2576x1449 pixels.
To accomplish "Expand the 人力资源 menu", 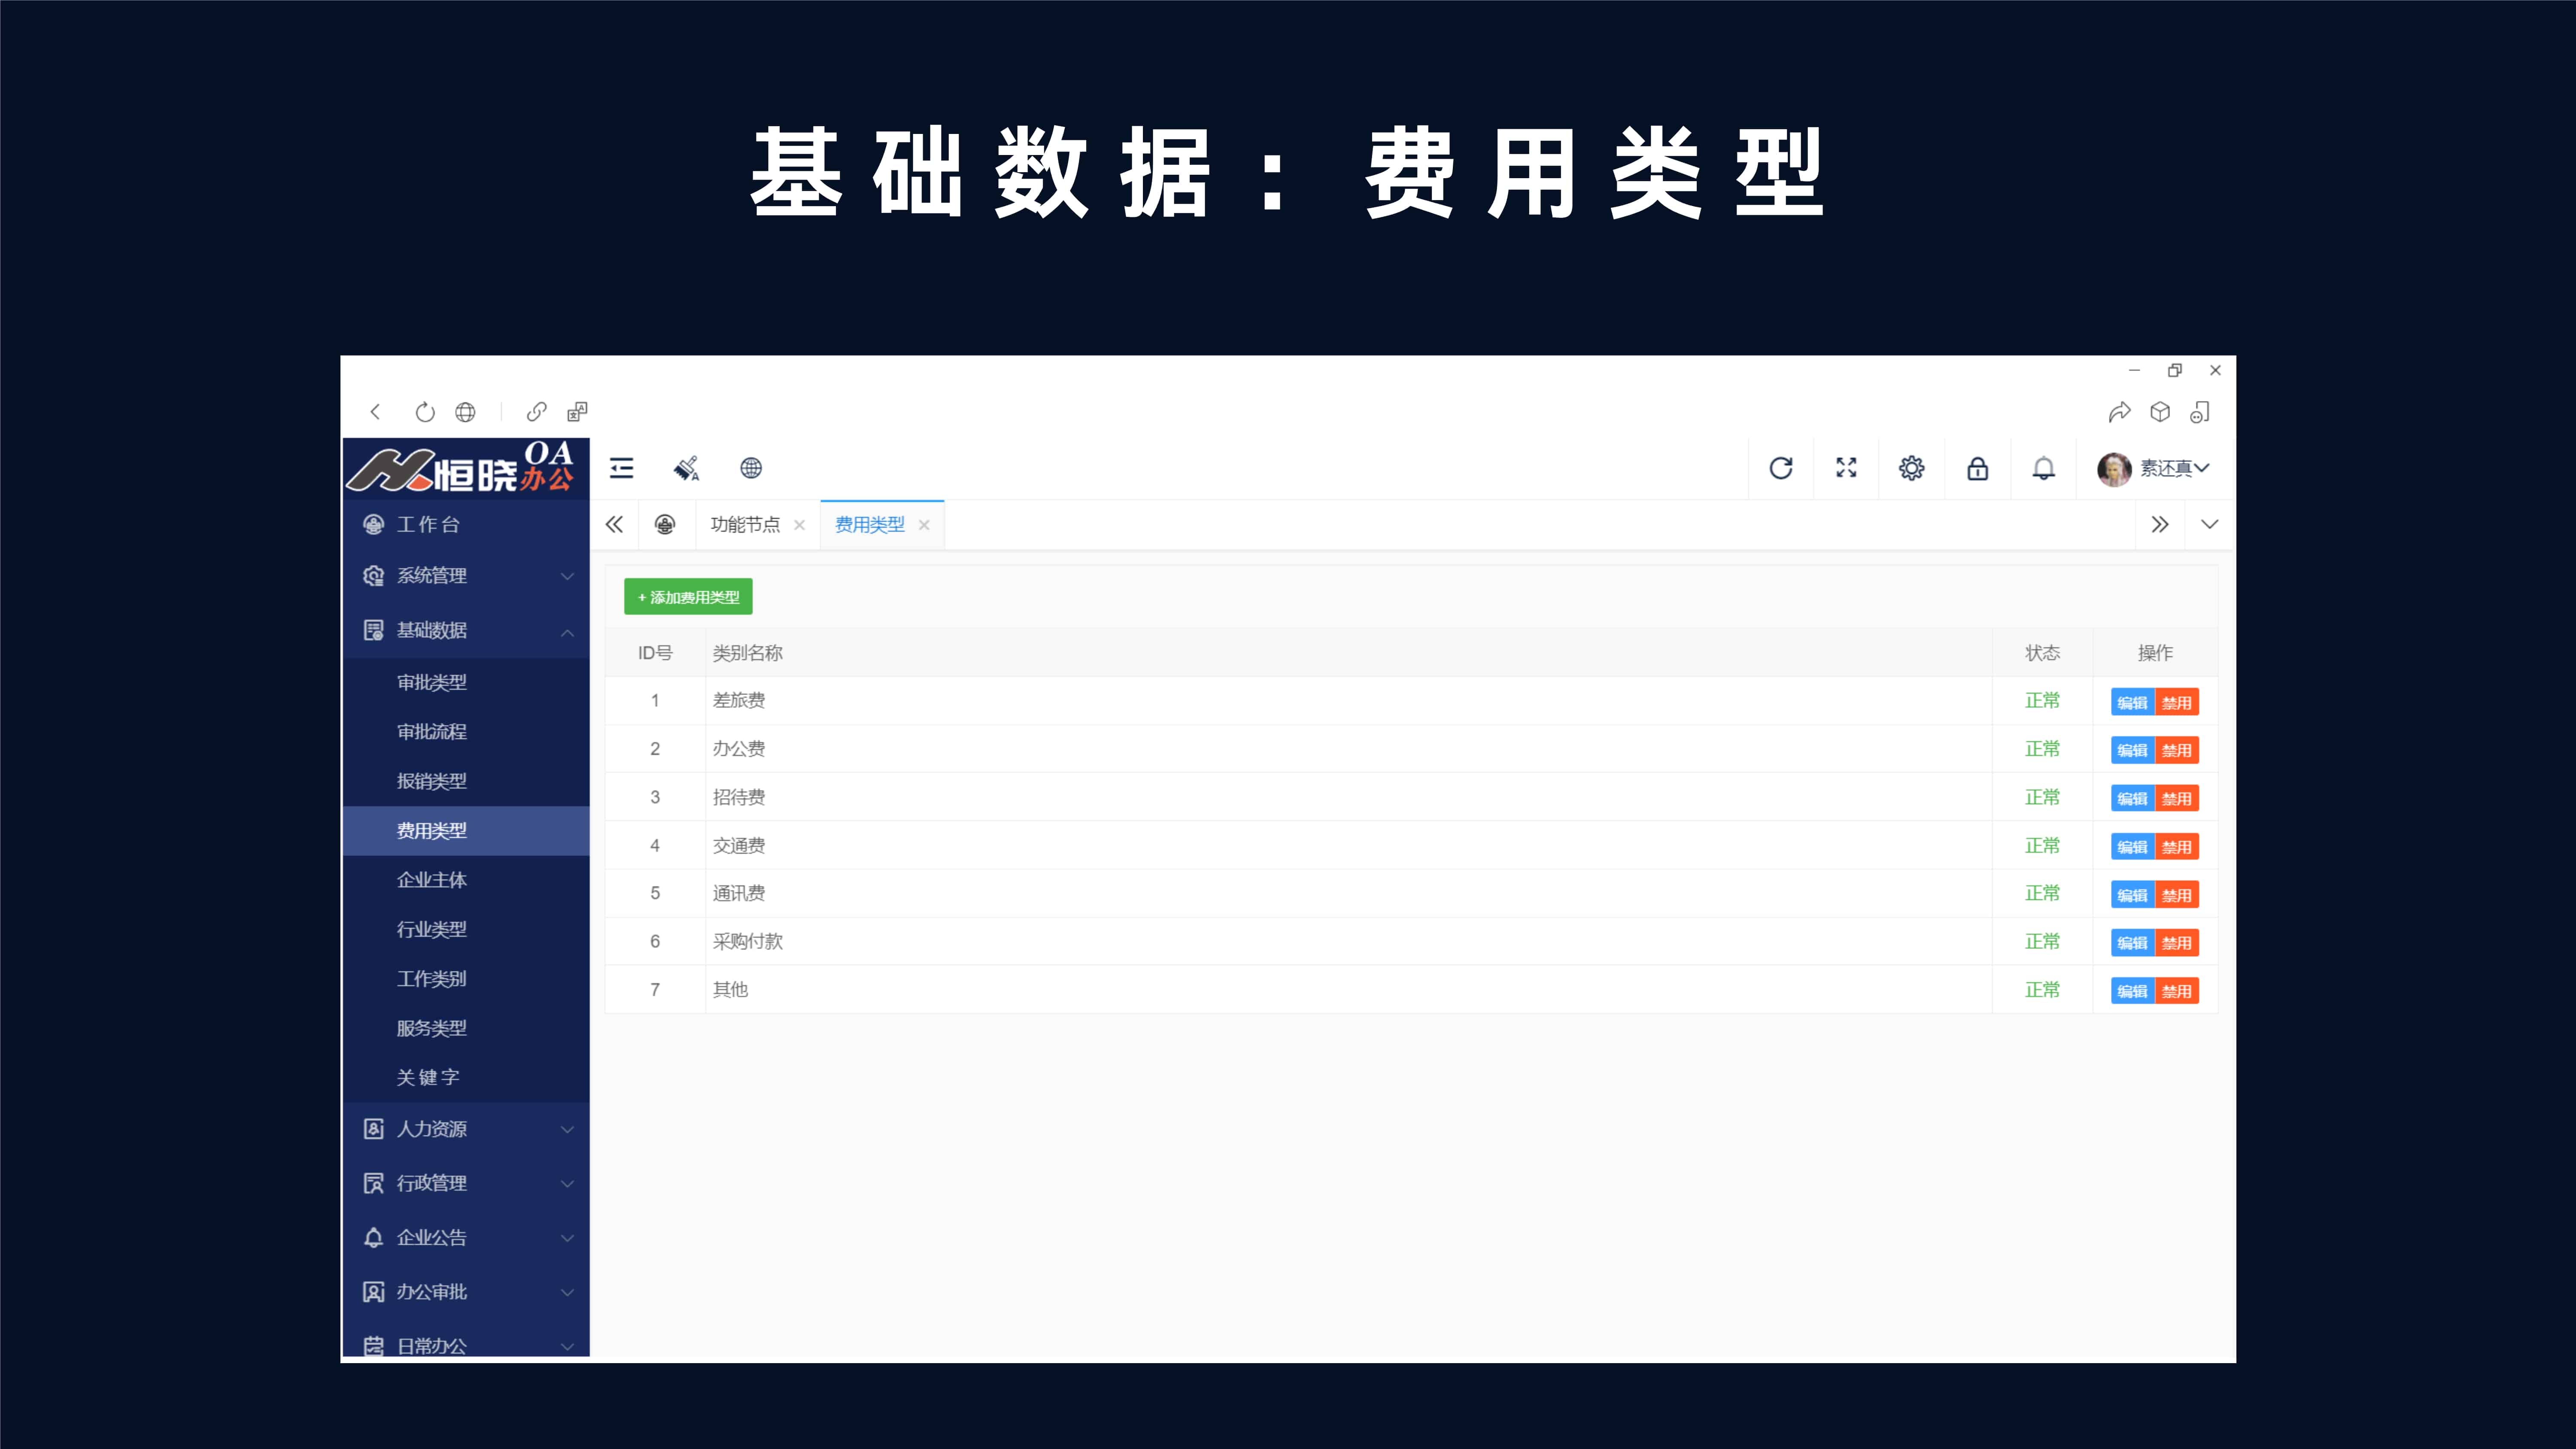I will point(466,1129).
